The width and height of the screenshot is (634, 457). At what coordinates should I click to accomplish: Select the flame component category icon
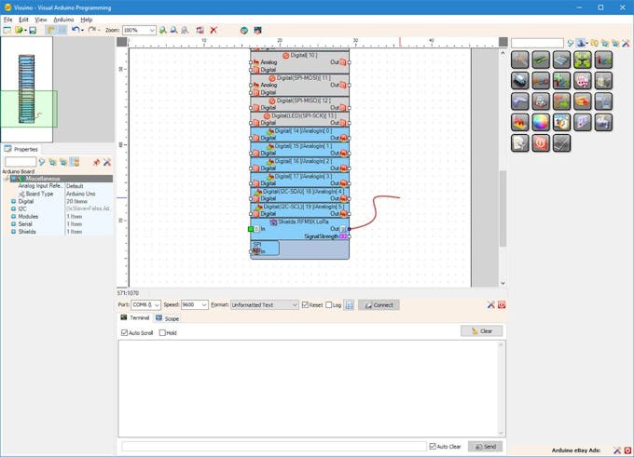(520, 122)
